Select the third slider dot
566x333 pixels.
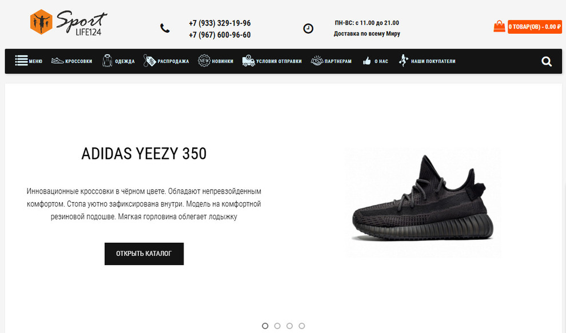point(289,326)
